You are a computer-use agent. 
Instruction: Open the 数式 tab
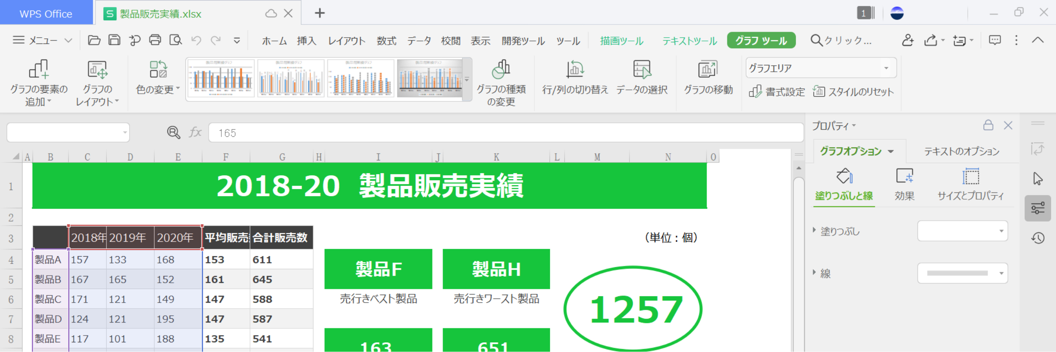(x=386, y=41)
